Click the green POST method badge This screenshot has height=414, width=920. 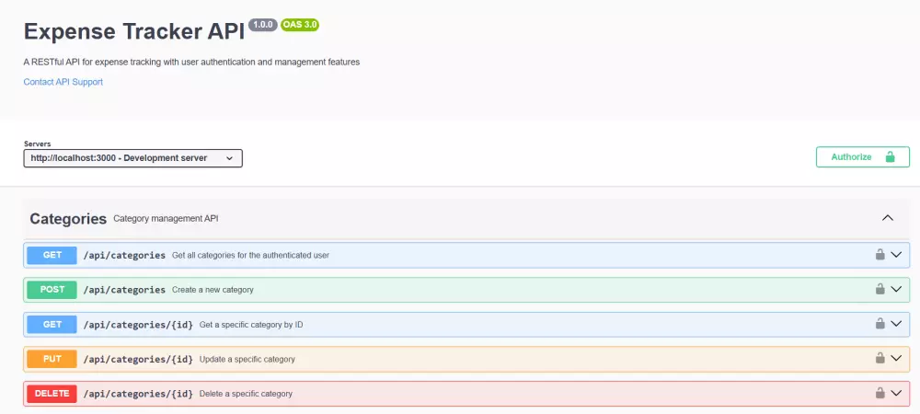pos(52,290)
